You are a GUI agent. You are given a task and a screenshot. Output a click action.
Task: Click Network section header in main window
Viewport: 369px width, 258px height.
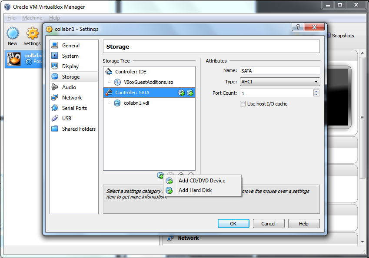pos(188,238)
